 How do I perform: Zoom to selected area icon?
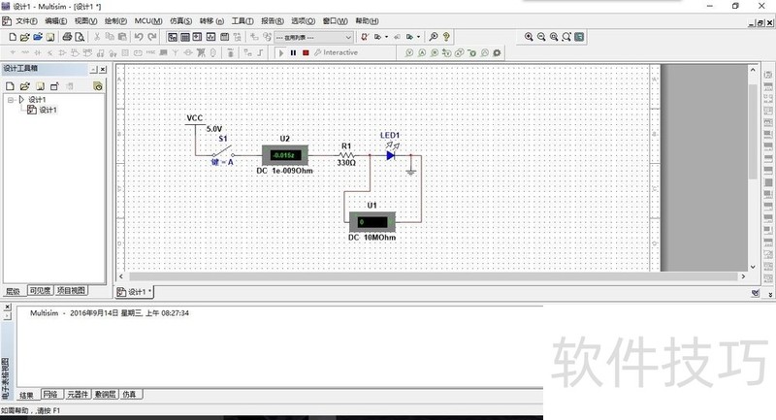554,37
